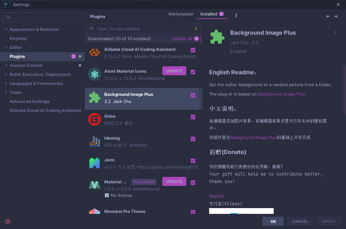Viewport: 346px width, 229px height.
Task: Expand the Version Control section
Action: point(6,65)
